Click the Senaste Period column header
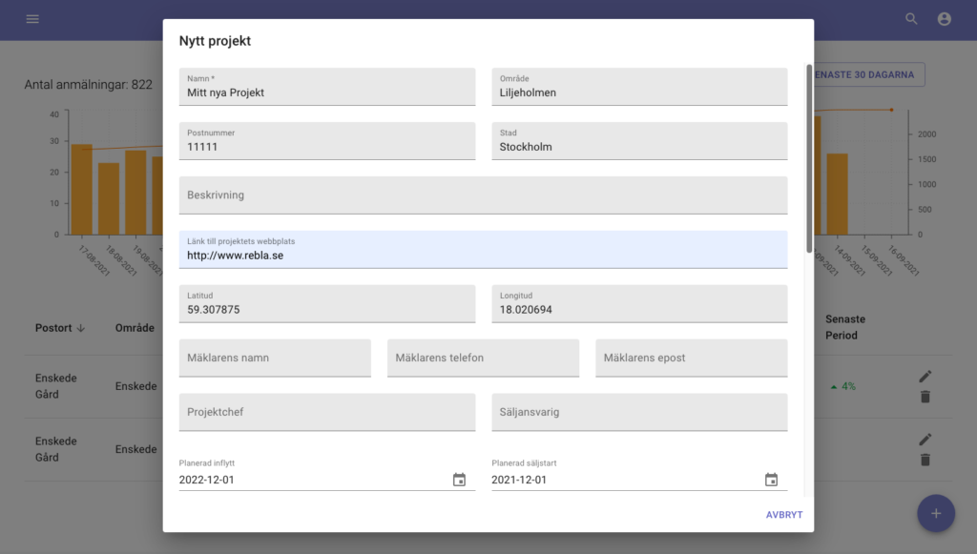Viewport: 977px width, 554px height. click(x=845, y=327)
